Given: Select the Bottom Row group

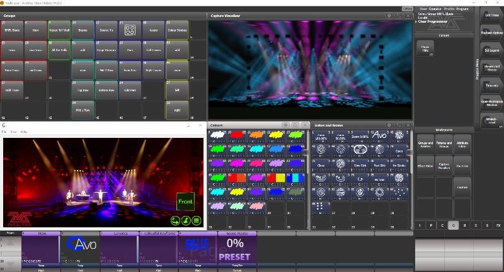Looking at the screenshot, I should coord(106,90).
